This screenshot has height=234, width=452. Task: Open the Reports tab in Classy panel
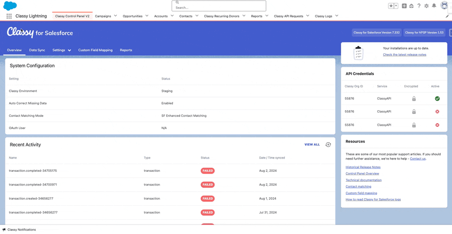click(x=126, y=50)
